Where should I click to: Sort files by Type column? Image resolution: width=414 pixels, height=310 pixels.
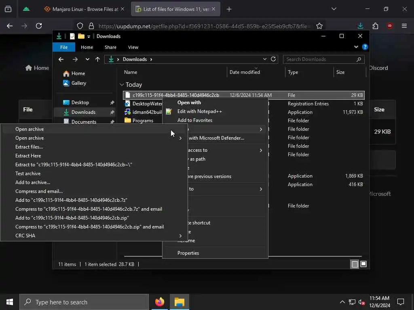[x=293, y=72]
